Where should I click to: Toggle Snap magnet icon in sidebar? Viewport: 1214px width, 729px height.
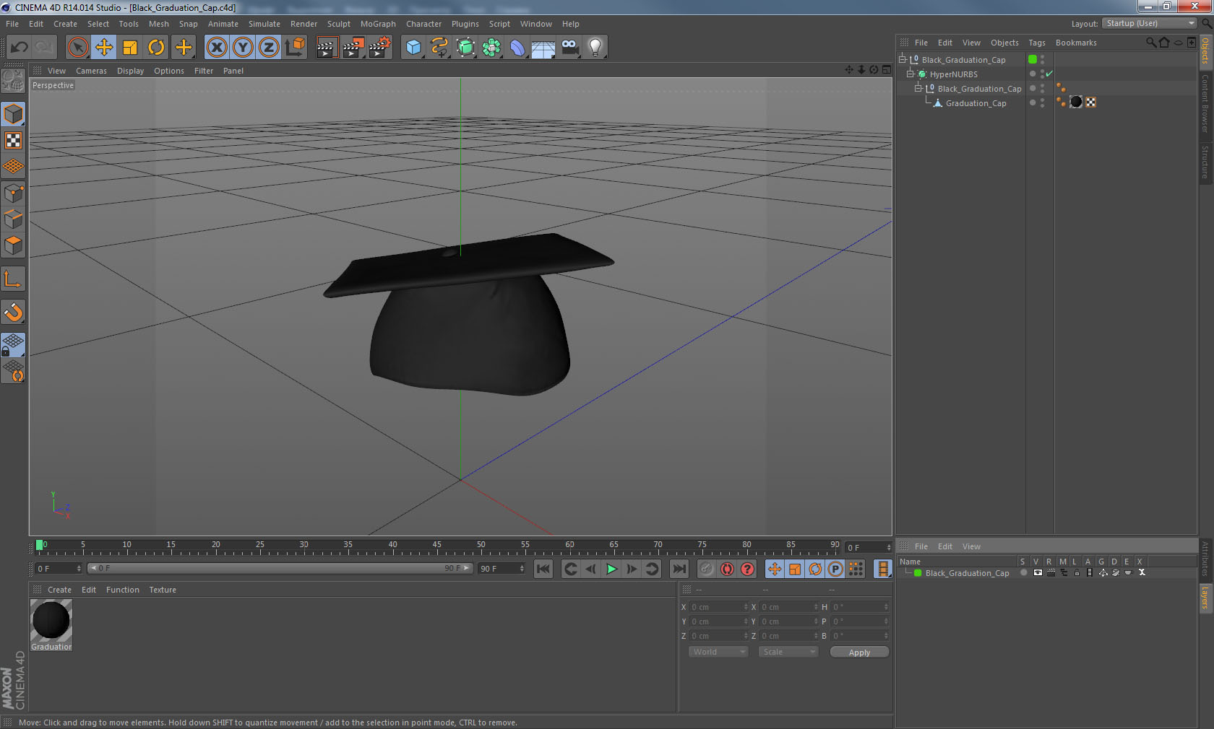click(13, 312)
